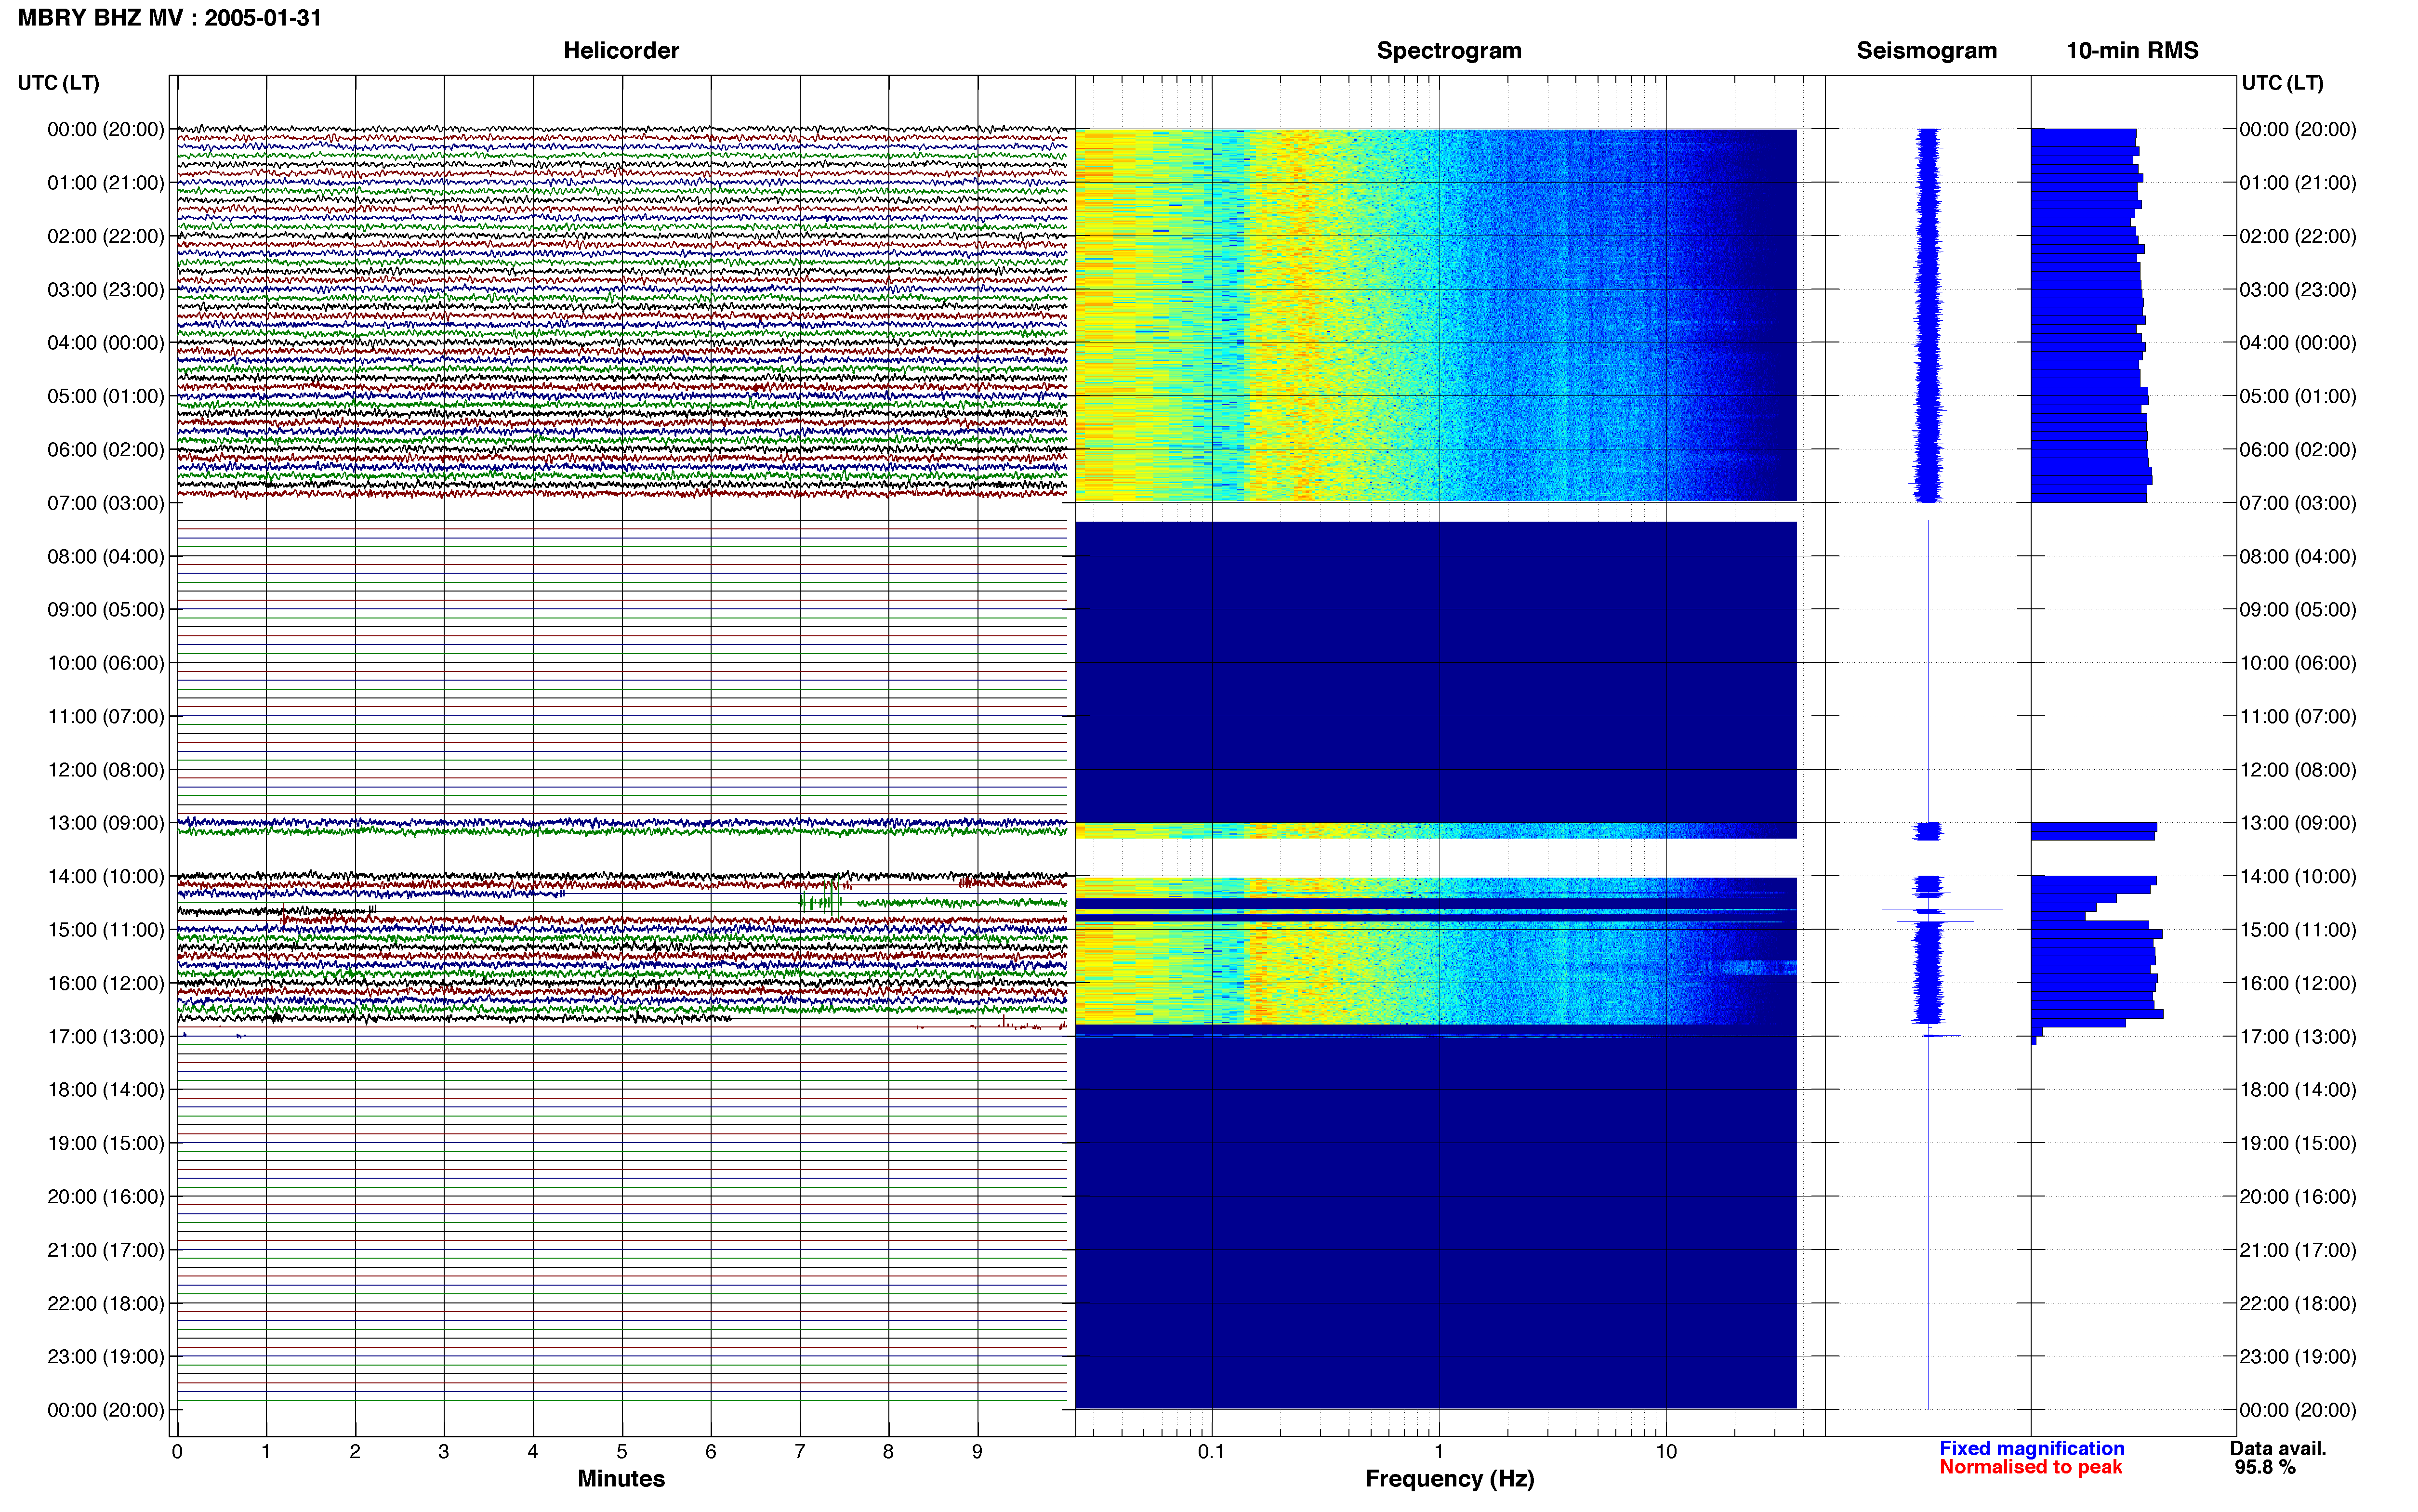Screen dimensions: 2418x1512
Task: Click left time label '05:00 (01:00)'
Action: pyautogui.click(x=106, y=396)
